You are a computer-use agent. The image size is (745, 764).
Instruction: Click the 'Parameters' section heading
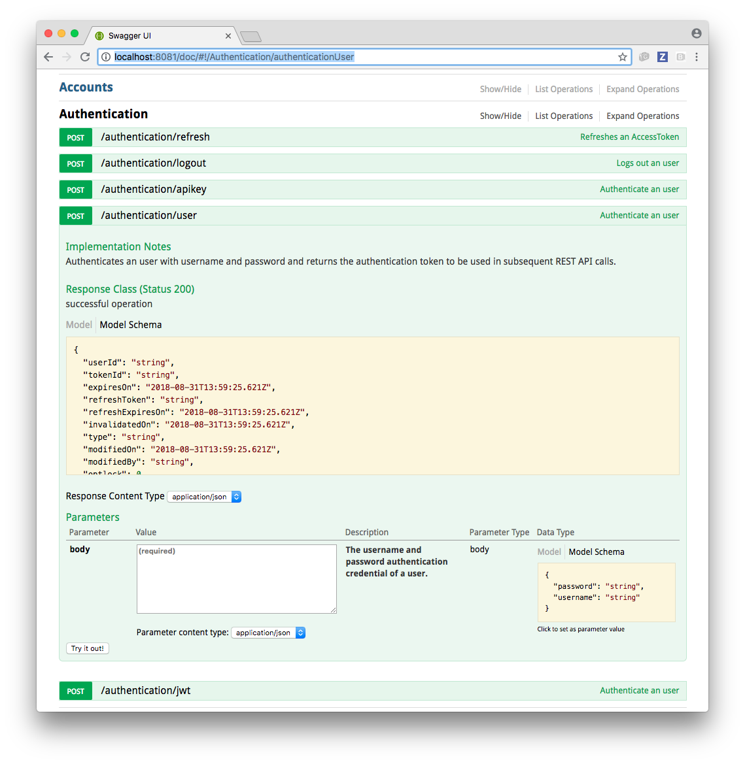(93, 517)
